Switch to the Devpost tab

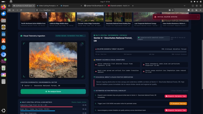click(x=71, y=6)
